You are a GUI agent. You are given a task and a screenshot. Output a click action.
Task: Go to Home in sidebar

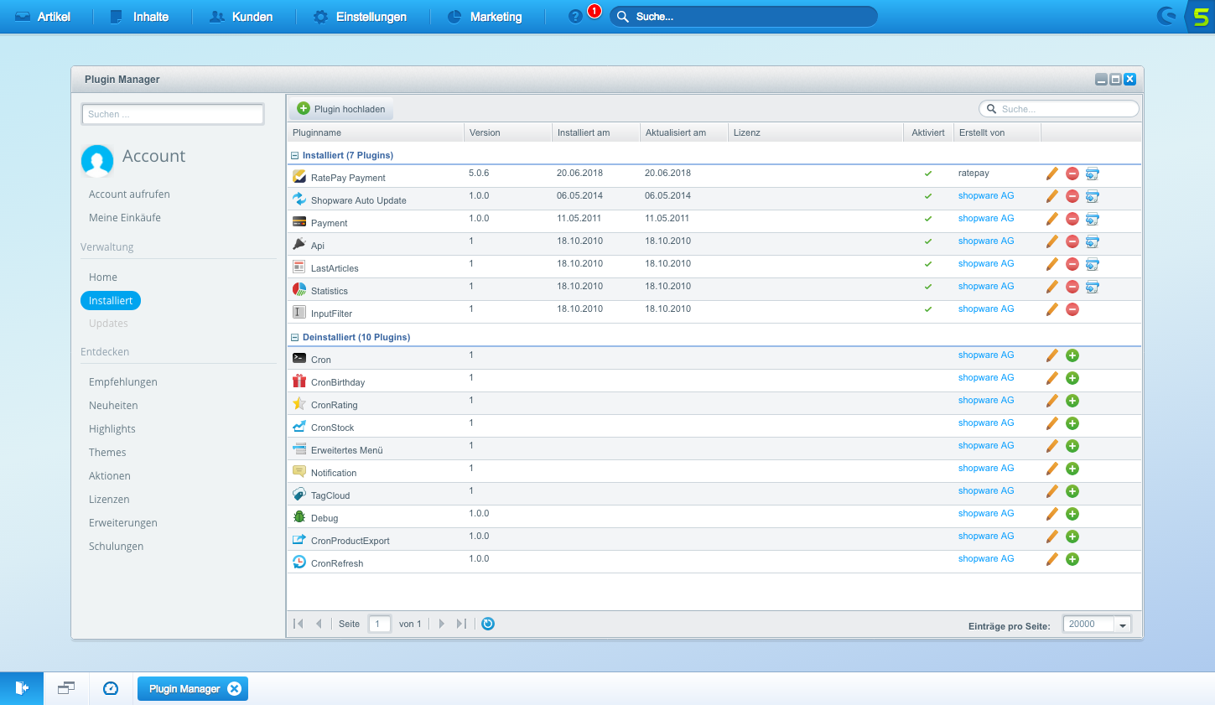click(103, 277)
